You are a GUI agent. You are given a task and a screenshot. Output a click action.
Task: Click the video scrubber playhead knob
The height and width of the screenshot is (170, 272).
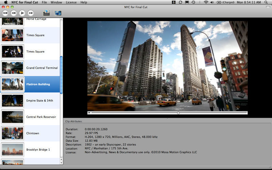[178, 113]
